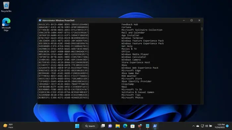Click the GUID on the Microsoft Photos row

tap(63, 98)
